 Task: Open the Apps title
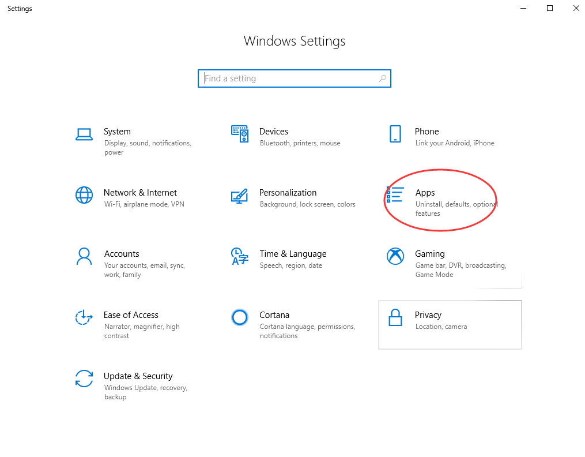pos(425,193)
